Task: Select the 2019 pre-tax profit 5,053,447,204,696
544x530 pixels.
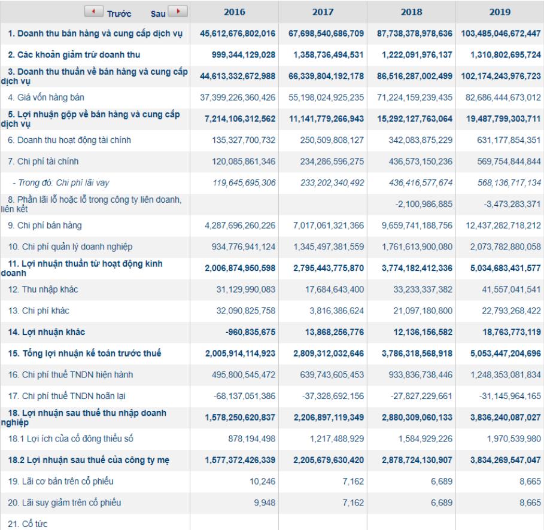Action: click(506, 354)
